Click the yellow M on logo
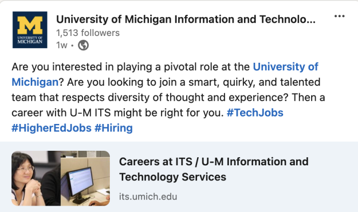The image size is (358, 212). click(30, 25)
